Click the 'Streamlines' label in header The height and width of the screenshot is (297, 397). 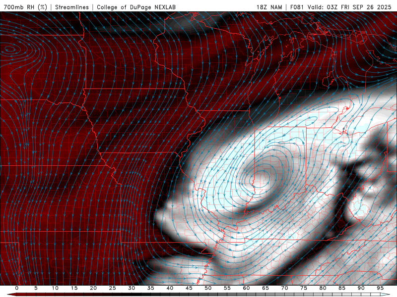(x=72, y=7)
